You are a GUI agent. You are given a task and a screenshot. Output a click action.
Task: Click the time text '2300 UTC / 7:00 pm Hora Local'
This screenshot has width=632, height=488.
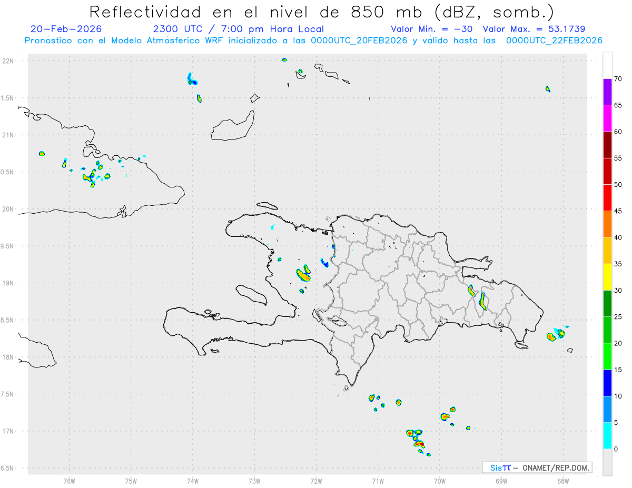tap(239, 29)
